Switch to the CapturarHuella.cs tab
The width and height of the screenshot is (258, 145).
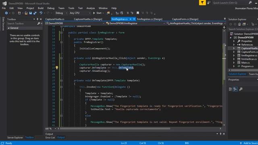[x=55, y=19]
